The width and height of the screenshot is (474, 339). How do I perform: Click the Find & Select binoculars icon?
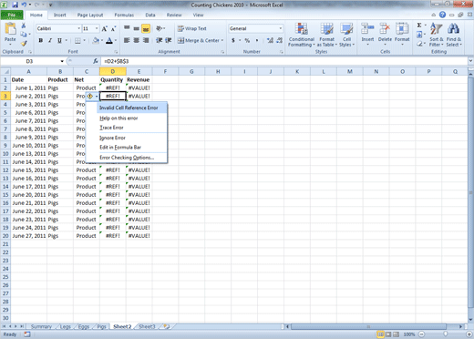coord(453,29)
